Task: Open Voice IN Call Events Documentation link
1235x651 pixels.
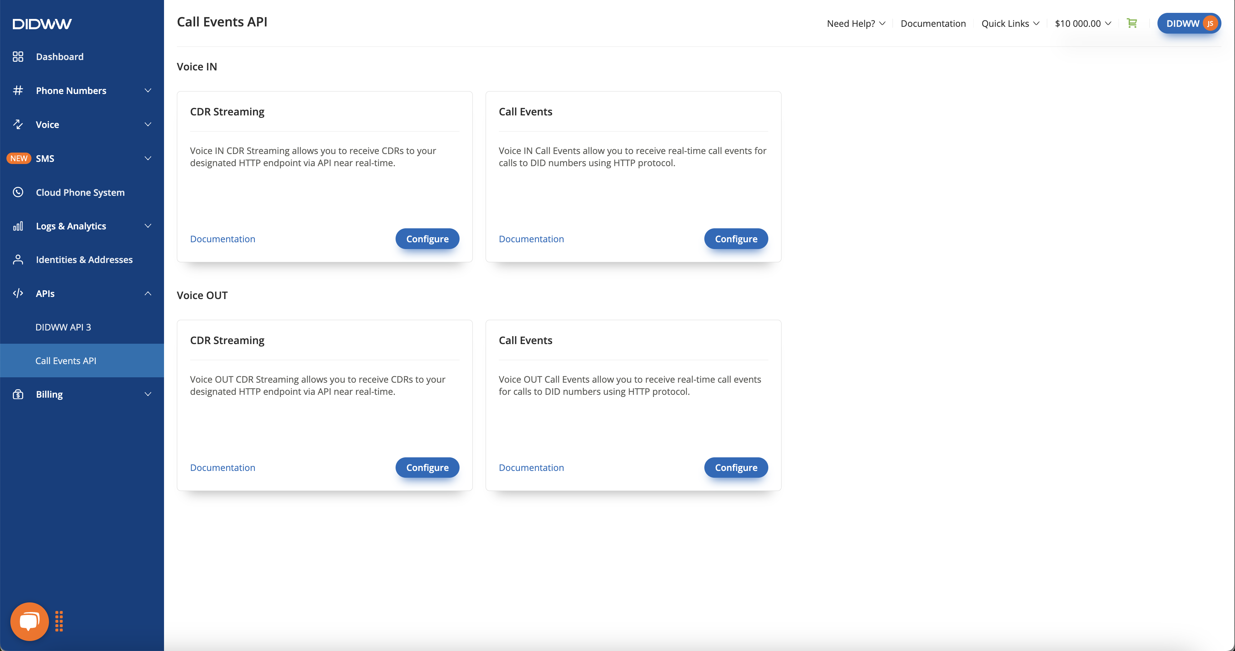Action: [x=531, y=239]
